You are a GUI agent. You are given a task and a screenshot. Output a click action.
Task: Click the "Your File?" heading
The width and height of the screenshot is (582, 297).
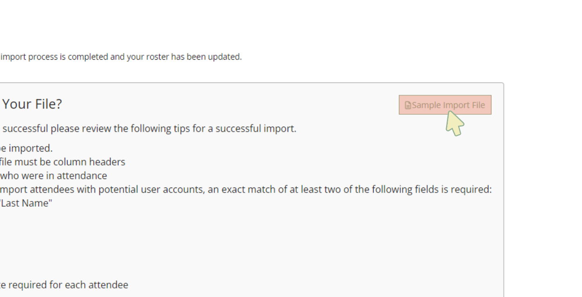[x=32, y=104]
